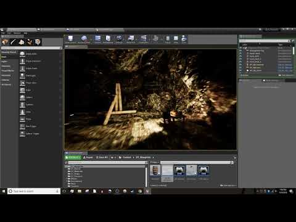Select the Cube primitive icon
The height and width of the screenshot is (222, 296).
point(22,90)
